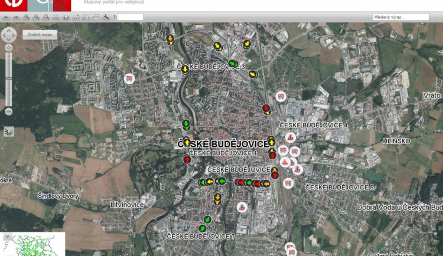The image size is (443, 256).
Task: Click the closure marker near the western housing estate
Action: pos(129,79)
